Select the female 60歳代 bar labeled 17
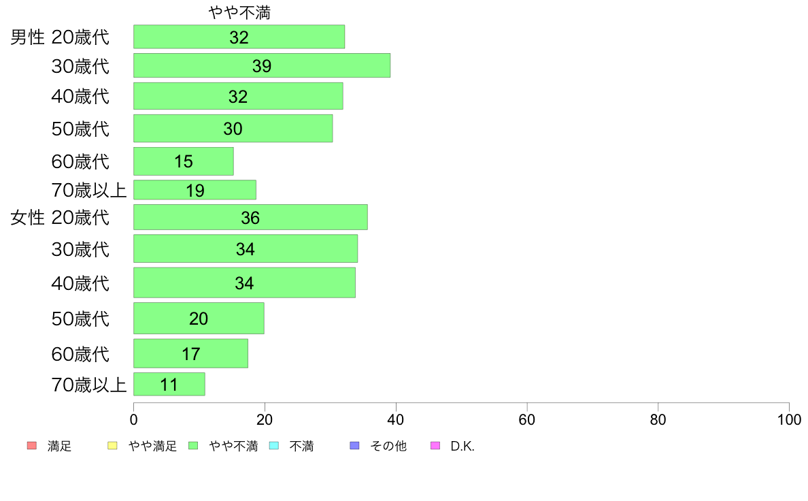This screenshot has height=501, width=808. point(190,353)
